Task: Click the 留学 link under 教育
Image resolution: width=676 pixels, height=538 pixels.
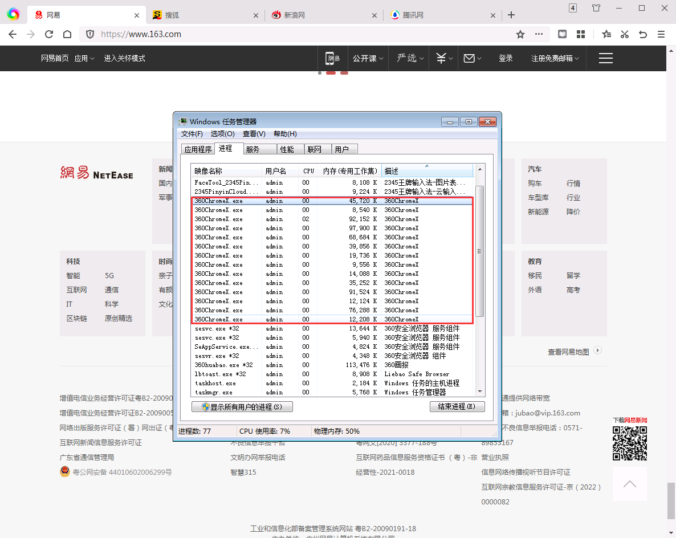Action: coord(573,275)
